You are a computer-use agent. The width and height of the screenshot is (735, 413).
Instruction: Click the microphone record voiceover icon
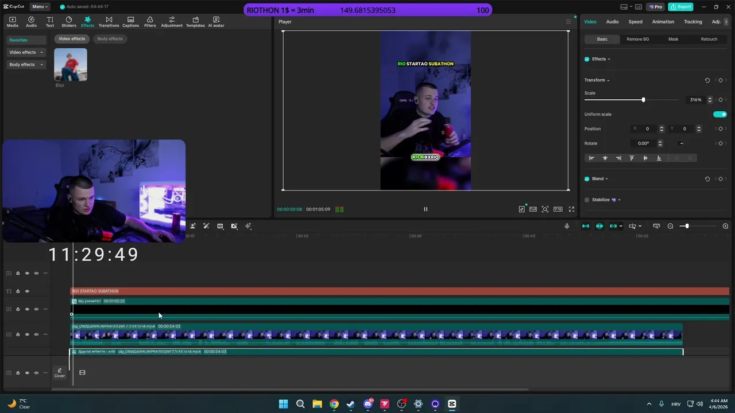pos(567,226)
